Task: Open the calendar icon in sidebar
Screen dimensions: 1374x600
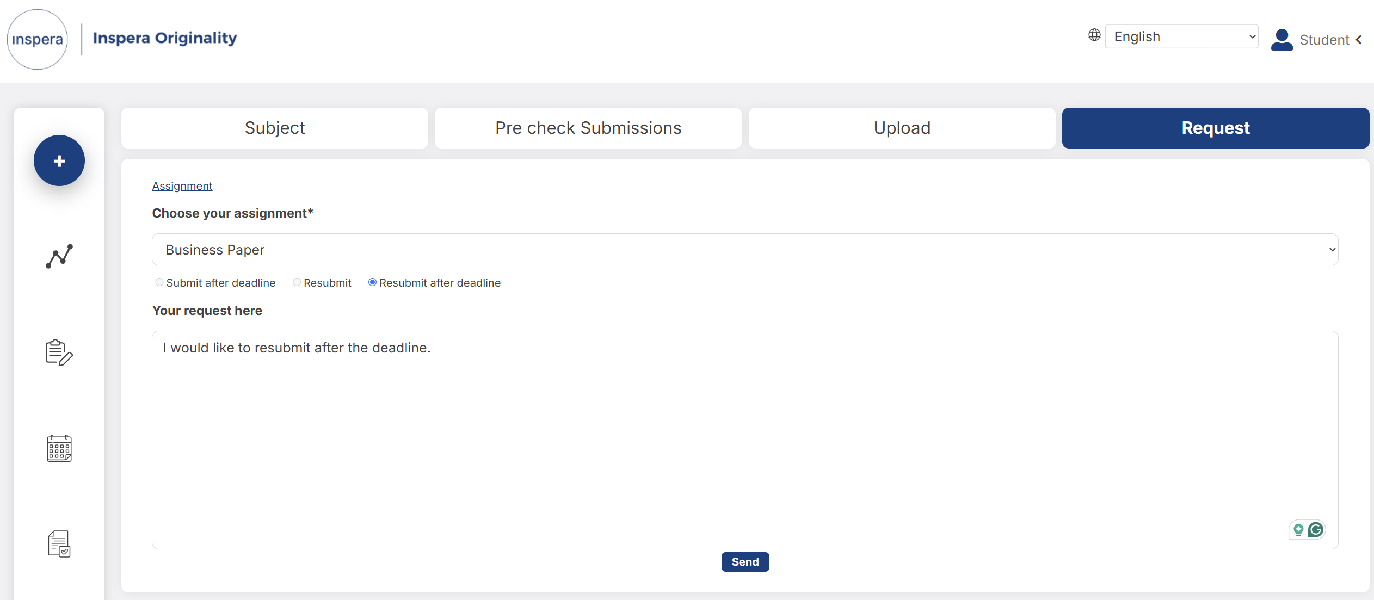Action: point(59,448)
